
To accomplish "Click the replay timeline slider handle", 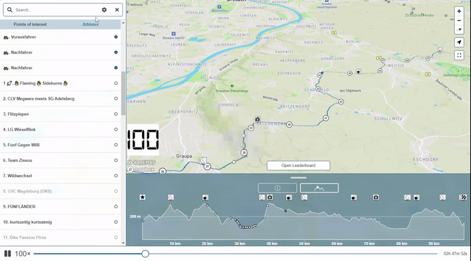I will coord(145,253).
